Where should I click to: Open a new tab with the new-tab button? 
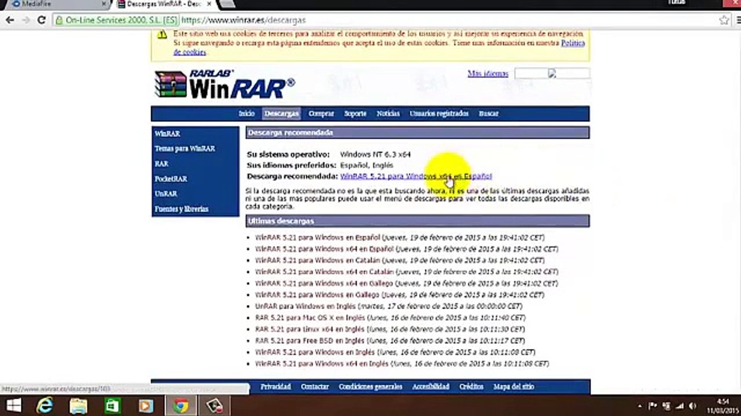point(228,3)
